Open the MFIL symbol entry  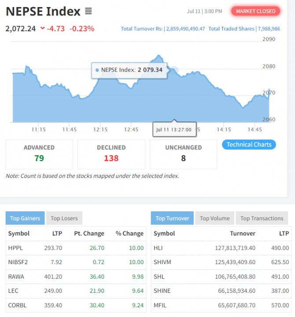pyautogui.click(x=160, y=305)
